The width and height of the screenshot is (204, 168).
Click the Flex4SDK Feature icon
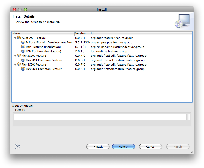pos(19,65)
